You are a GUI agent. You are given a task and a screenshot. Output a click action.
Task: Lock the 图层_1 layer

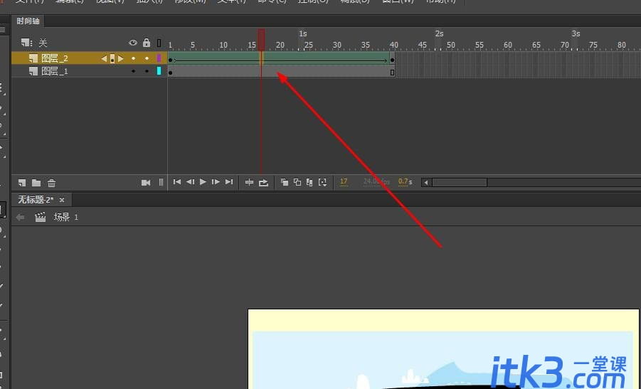tap(147, 71)
